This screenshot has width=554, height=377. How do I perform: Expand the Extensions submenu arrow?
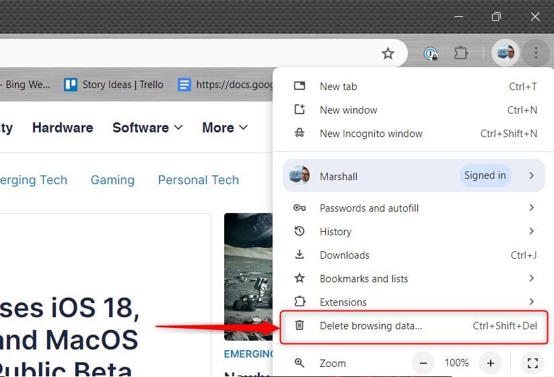[531, 302]
